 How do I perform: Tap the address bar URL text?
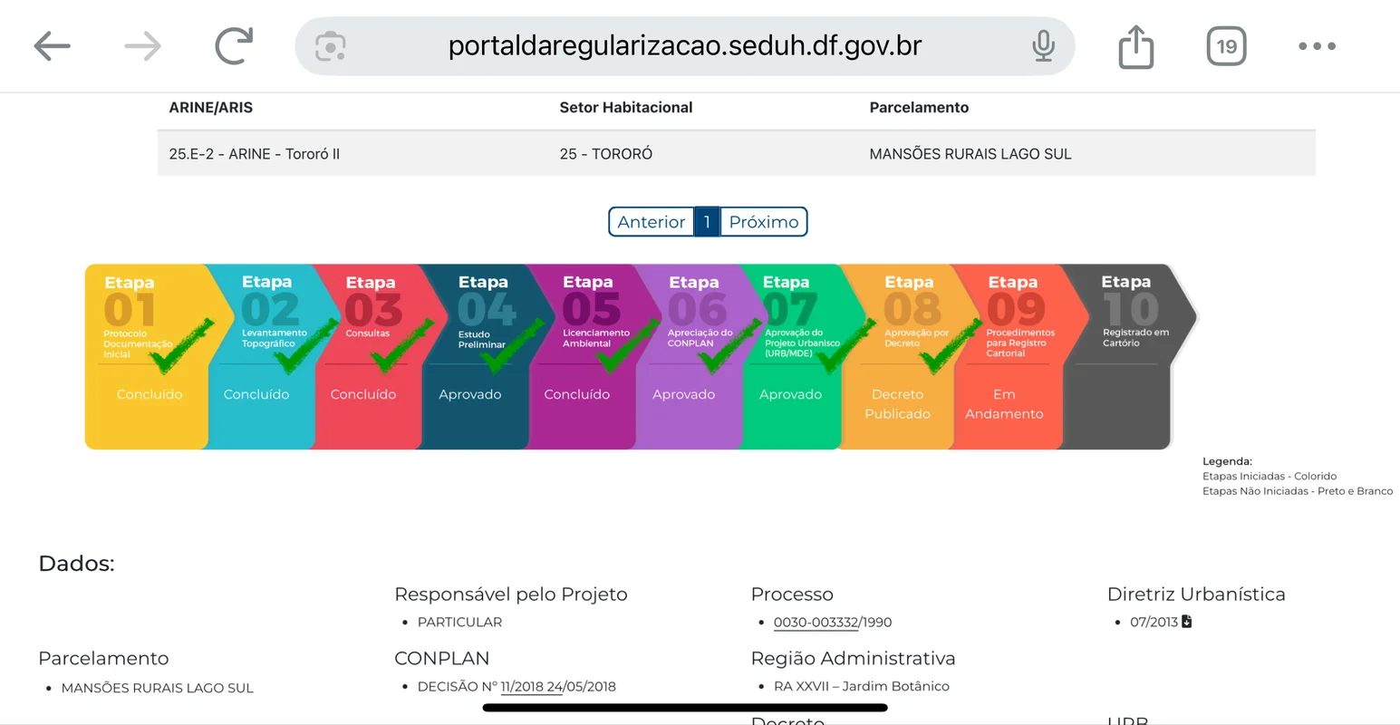(685, 46)
